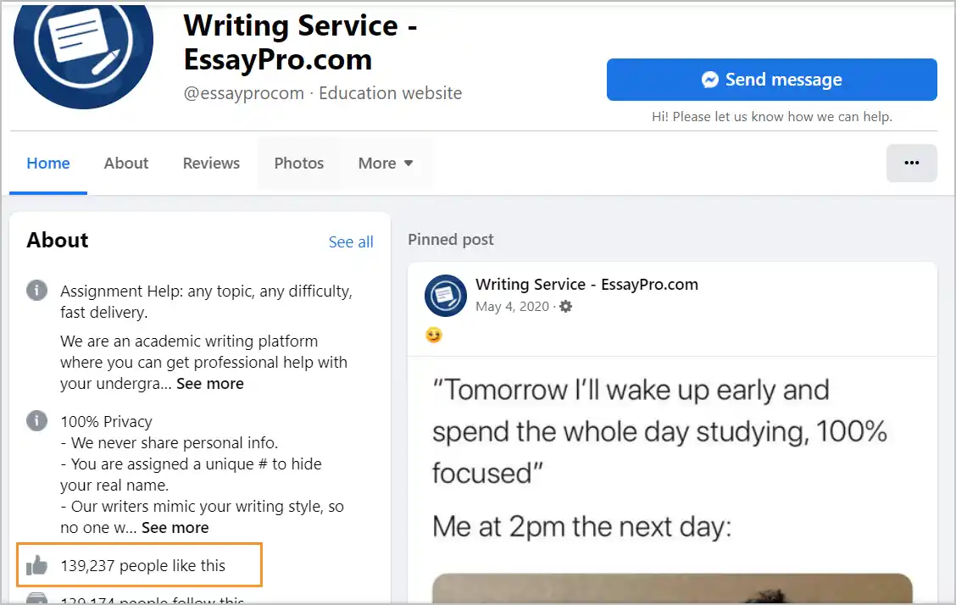Open the pinned post gear settings icon
Image resolution: width=956 pixels, height=605 pixels.
coord(566,307)
